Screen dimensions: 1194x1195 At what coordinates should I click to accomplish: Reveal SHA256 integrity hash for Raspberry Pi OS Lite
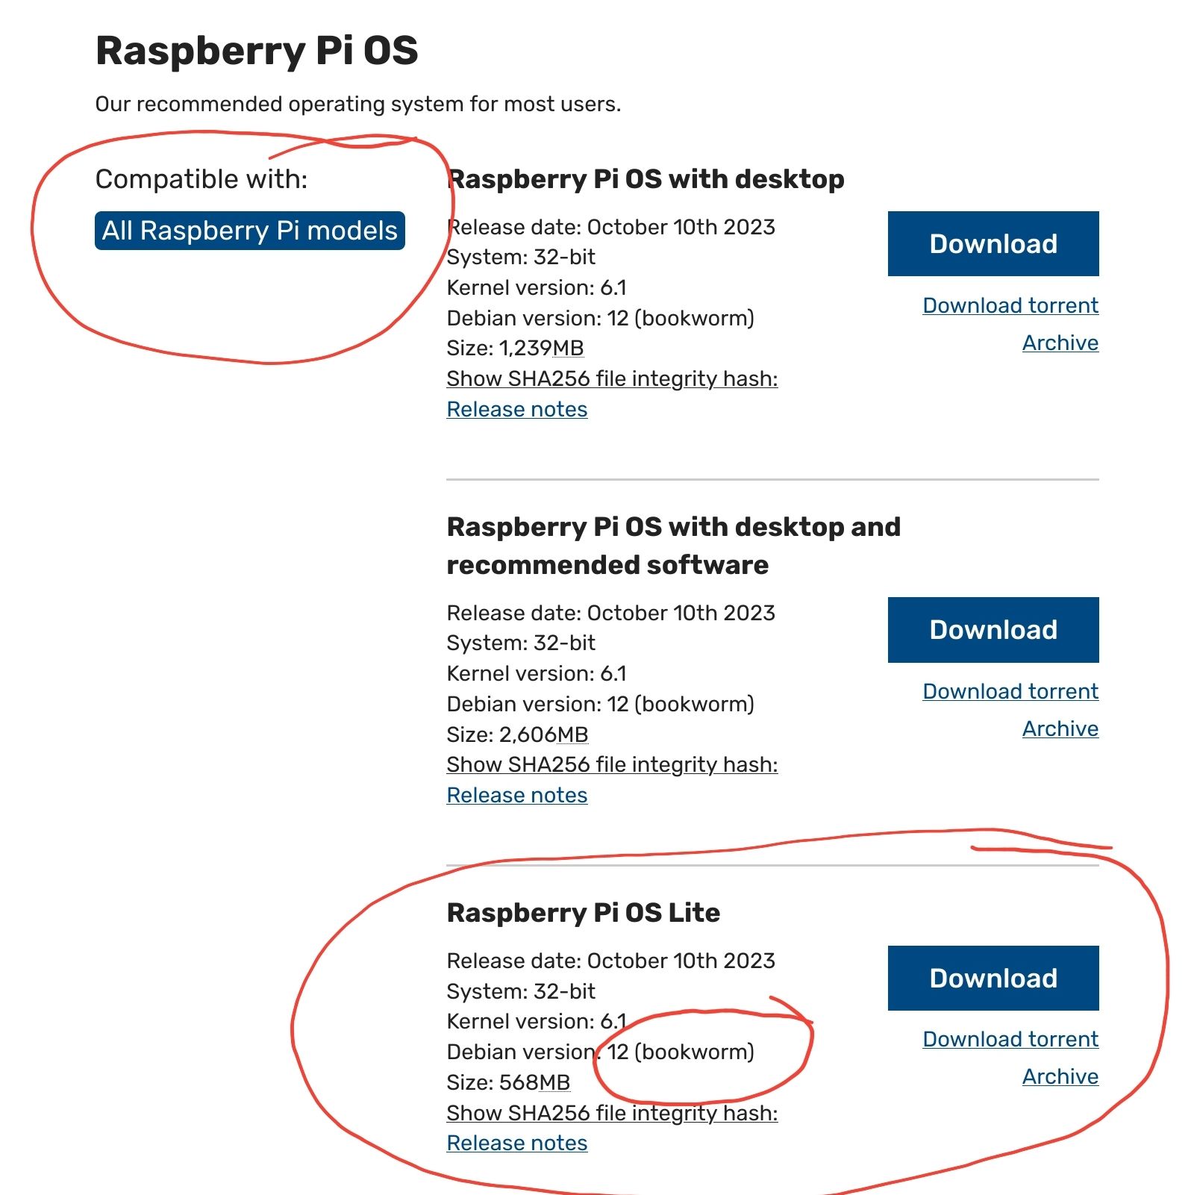click(x=612, y=1113)
